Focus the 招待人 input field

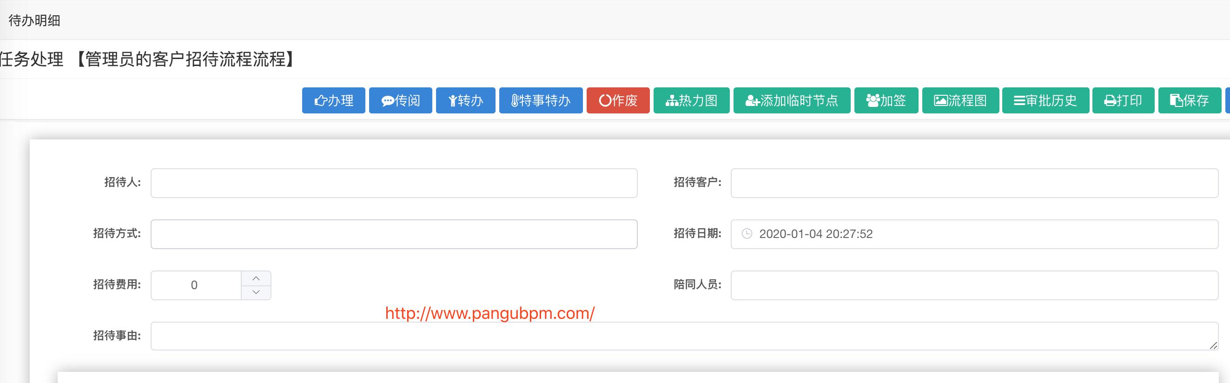tap(394, 183)
